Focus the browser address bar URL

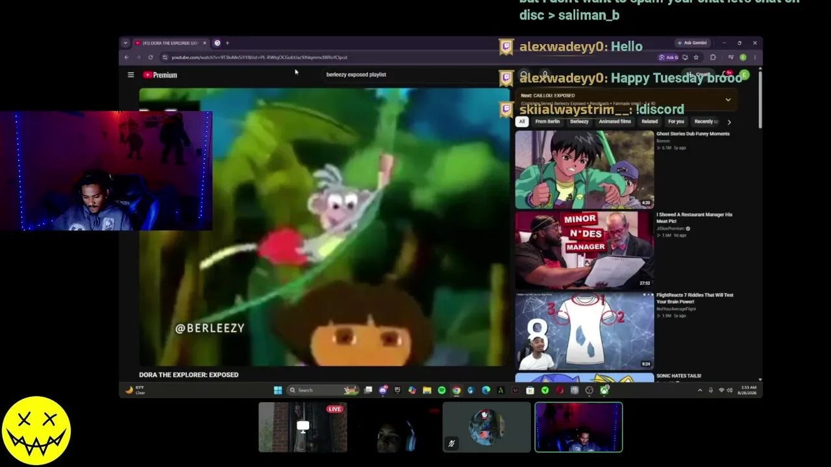259,57
